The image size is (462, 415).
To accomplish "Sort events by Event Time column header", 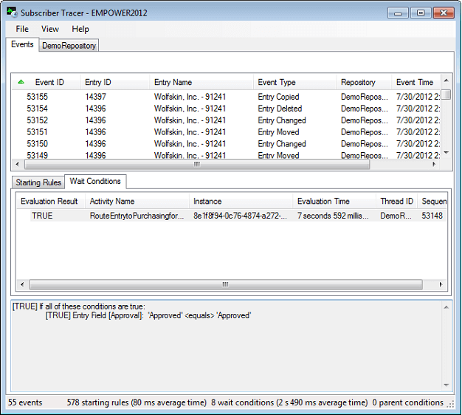I will click(416, 82).
